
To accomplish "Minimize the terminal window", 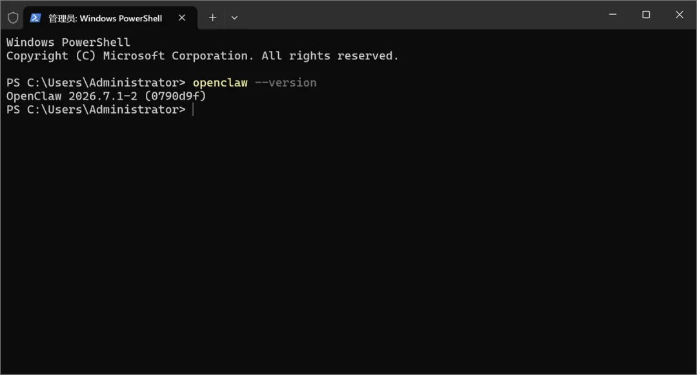I will pos(612,15).
